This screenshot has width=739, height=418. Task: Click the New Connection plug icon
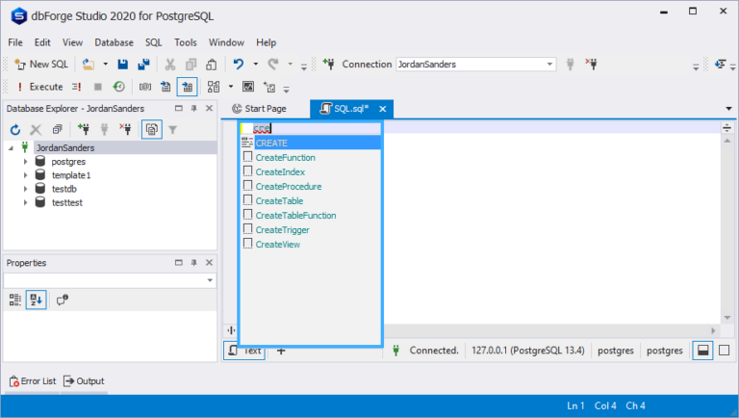point(328,65)
